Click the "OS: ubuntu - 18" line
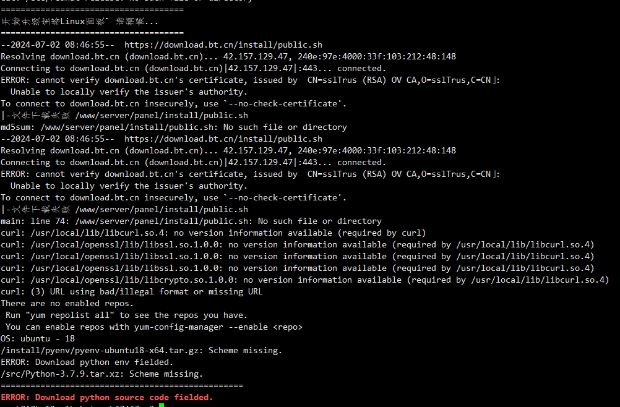This screenshot has width=620, height=407. (38, 338)
